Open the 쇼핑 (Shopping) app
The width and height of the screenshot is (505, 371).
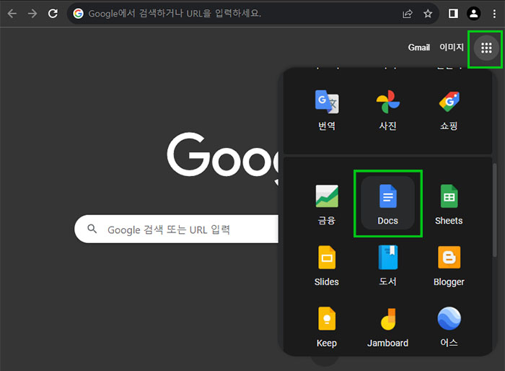click(x=449, y=110)
